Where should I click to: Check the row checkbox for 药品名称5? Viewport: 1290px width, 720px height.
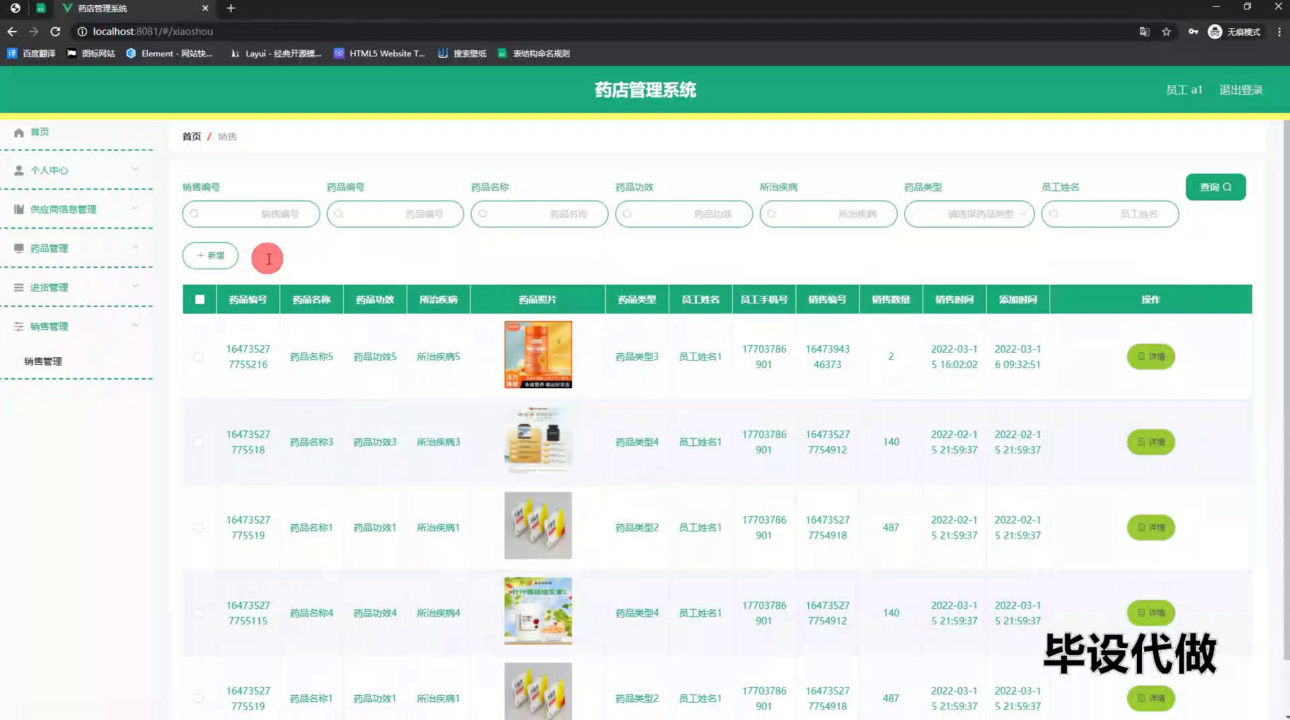pos(198,357)
